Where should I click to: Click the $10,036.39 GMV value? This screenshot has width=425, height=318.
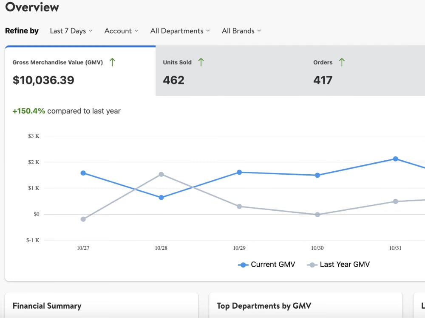point(43,80)
